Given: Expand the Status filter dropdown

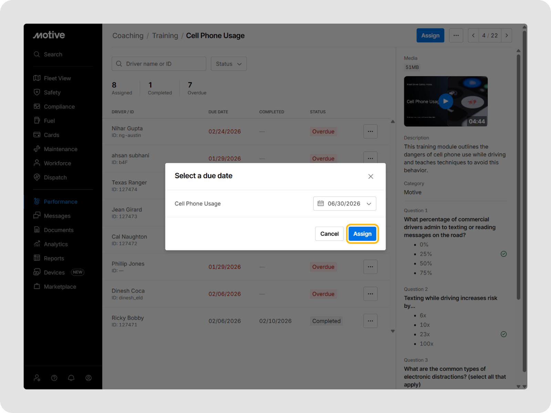Looking at the screenshot, I should 229,64.
